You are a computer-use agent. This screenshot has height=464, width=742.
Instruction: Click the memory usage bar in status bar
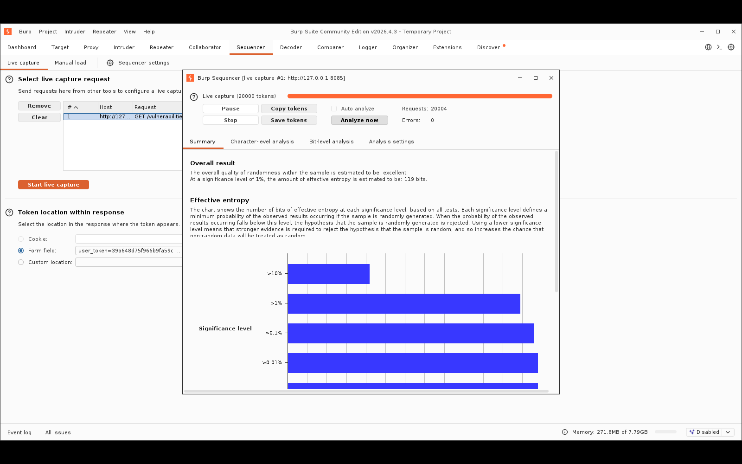click(665, 432)
